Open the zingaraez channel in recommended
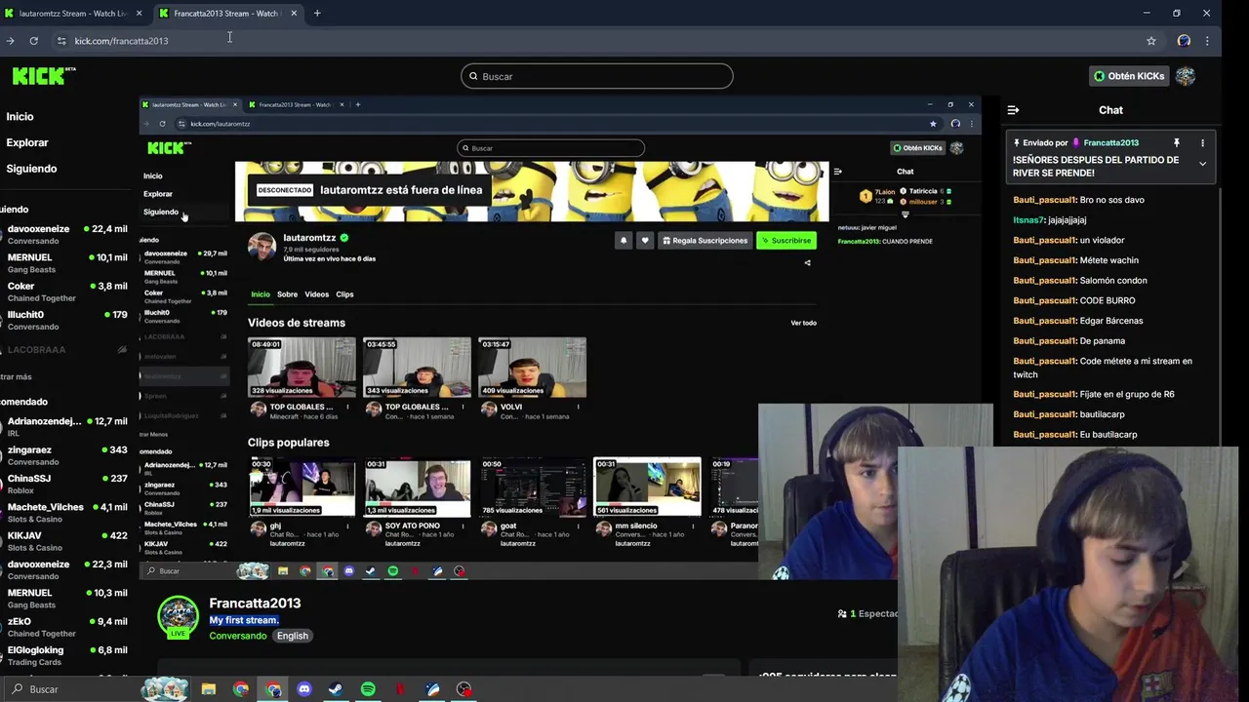The width and height of the screenshot is (1249, 702). [64, 455]
